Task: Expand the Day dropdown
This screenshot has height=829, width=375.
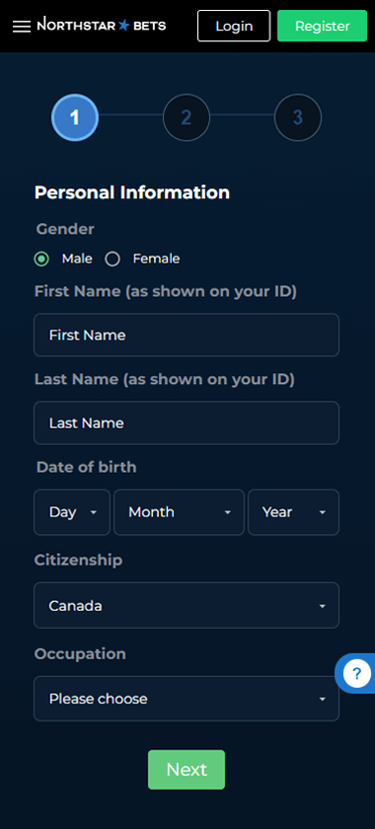Action: coord(72,512)
